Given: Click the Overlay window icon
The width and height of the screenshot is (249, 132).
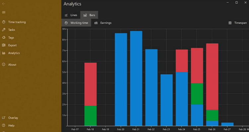Looking at the screenshot, I should click(4, 118).
